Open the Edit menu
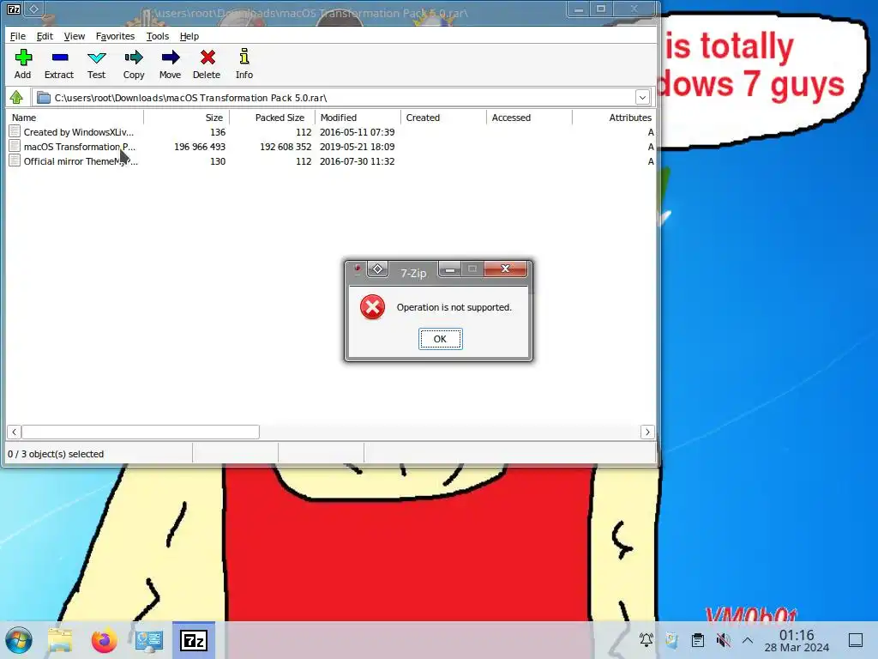878x659 pixels. pos(45,36)
